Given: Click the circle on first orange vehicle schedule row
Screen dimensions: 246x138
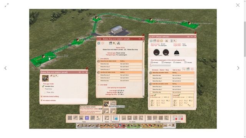Looking at the screenshot, I should pos(150,73).
